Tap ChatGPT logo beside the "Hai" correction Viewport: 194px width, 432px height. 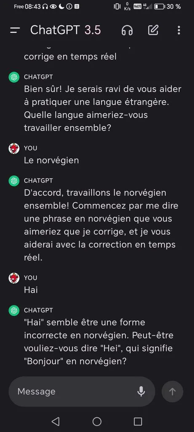point(14,310)
